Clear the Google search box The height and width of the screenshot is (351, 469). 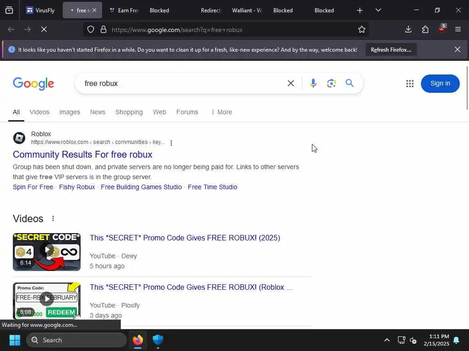coord(291,83)
